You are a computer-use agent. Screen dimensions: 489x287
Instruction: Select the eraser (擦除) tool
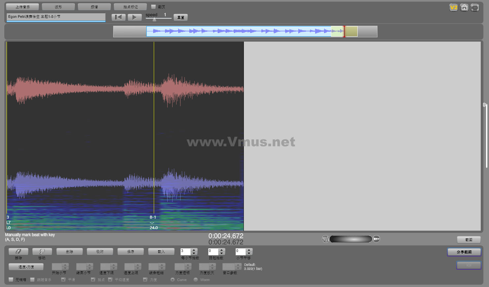pyautogui.click(x=18, y=252)
